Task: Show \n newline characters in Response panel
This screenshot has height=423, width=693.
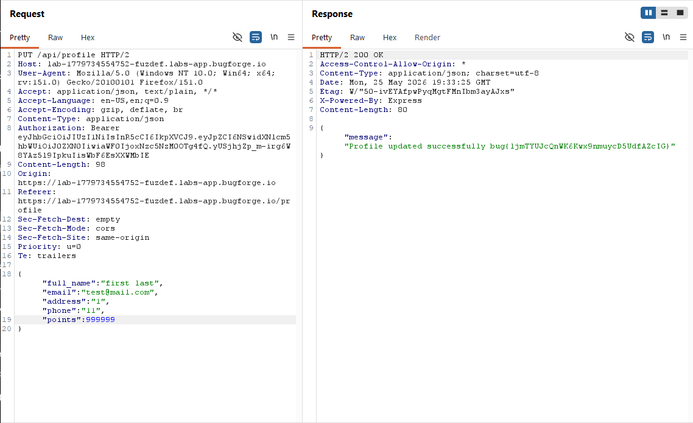Action: tap(666, 37)
